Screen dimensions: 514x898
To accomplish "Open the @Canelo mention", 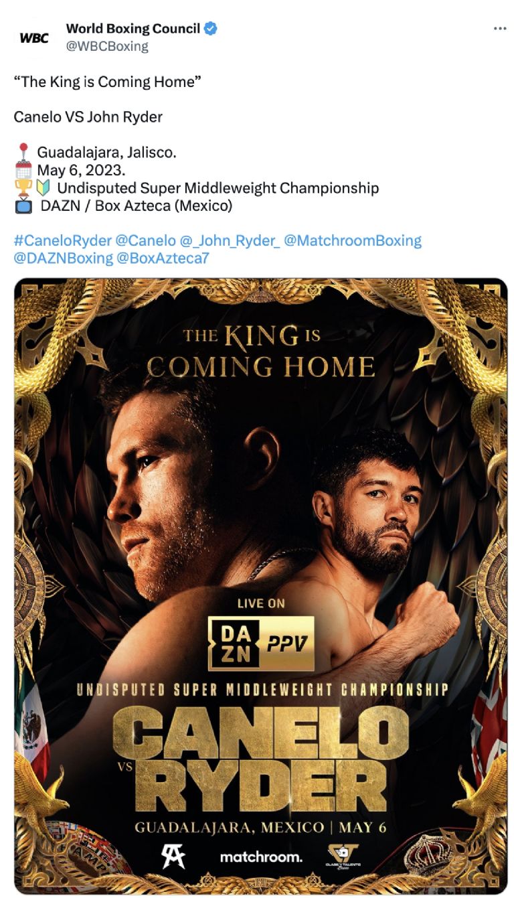I will (x=146, y=240).
